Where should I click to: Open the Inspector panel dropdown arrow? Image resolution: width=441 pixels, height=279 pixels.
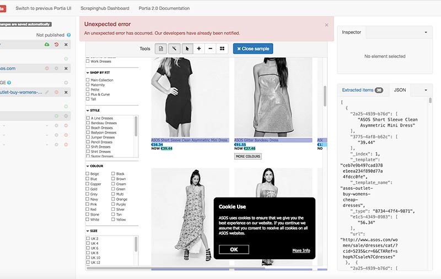click(426, 32)
